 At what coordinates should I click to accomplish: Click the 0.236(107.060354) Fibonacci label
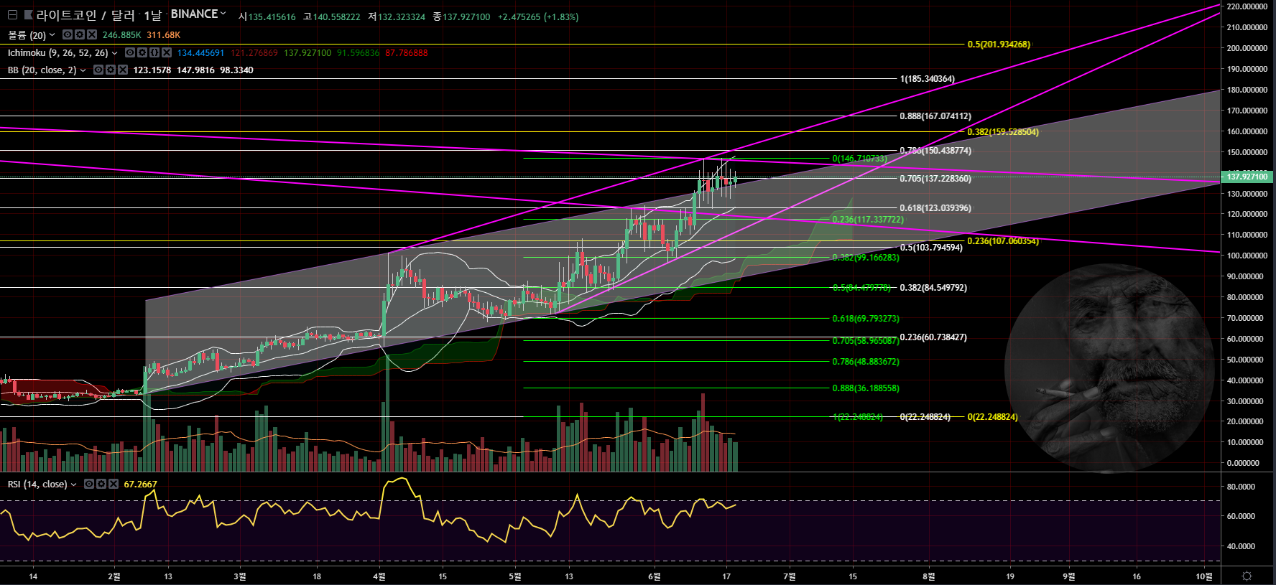point(1003,241)
